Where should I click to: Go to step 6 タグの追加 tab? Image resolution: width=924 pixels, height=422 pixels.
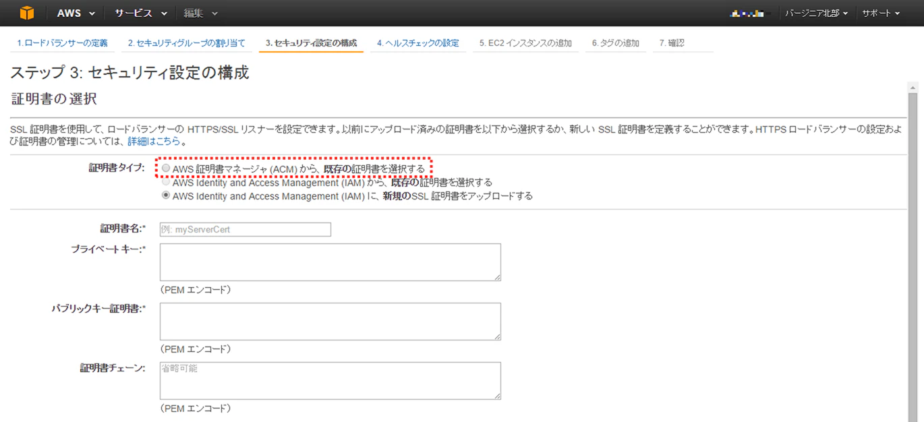[x=616, y=43]
